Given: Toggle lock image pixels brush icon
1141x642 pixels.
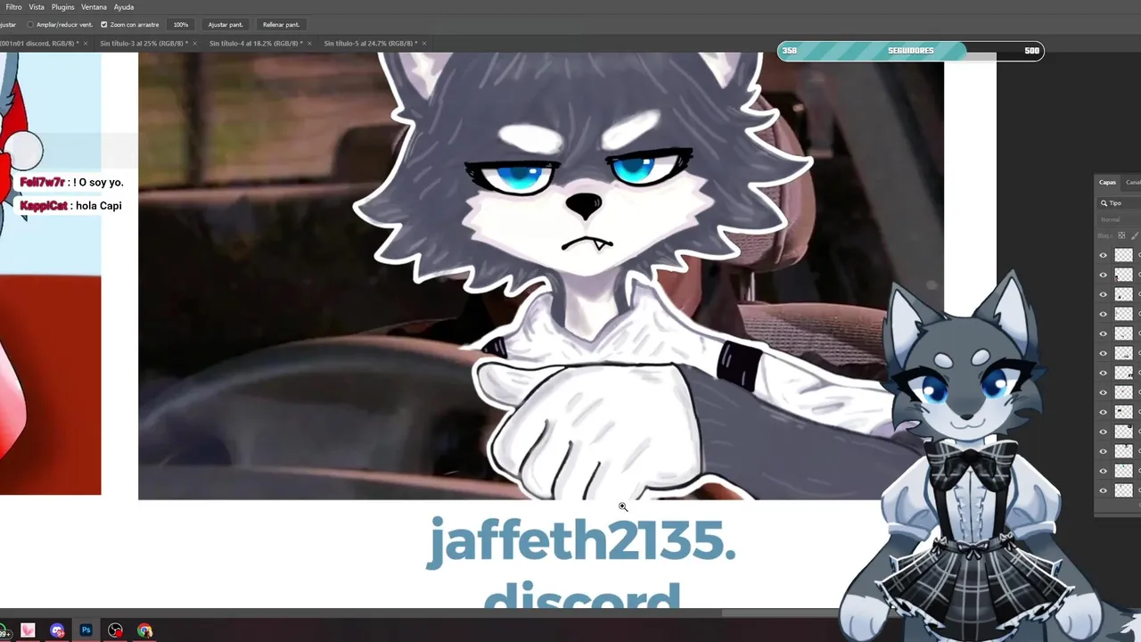Looking at the screenshot, I should (1136, 235).
